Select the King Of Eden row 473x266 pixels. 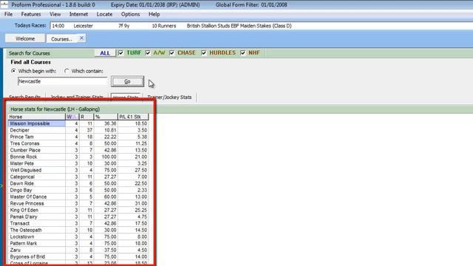[x=78, y=210]
